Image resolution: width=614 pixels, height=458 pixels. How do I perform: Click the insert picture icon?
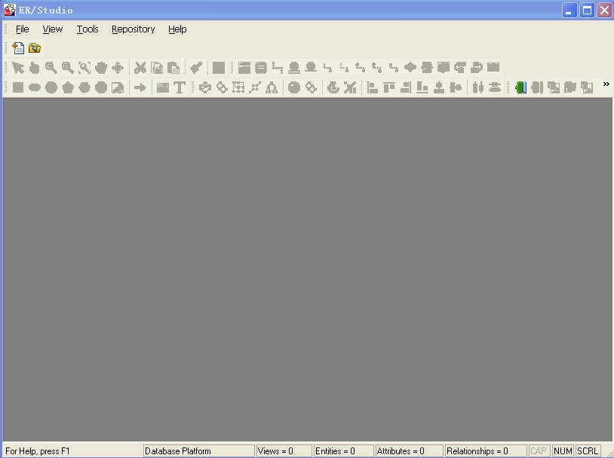(x=162, y=87)
